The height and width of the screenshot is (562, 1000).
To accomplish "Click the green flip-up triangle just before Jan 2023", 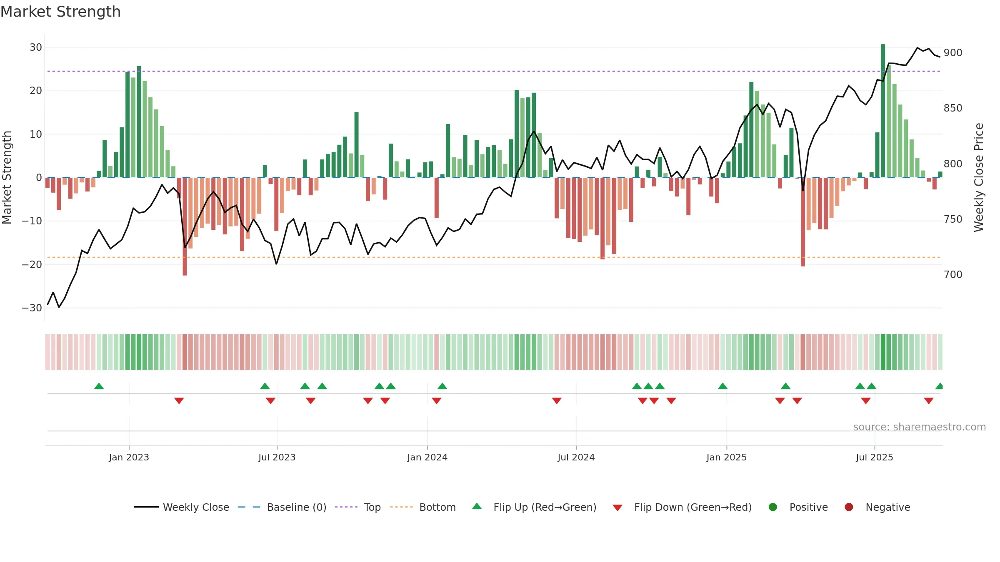I will [99, 386].
